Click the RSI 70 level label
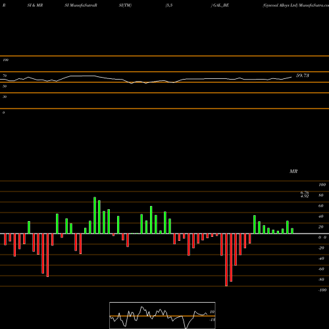The height and width of the screenshot is (329, 329). tap(5, 76)
